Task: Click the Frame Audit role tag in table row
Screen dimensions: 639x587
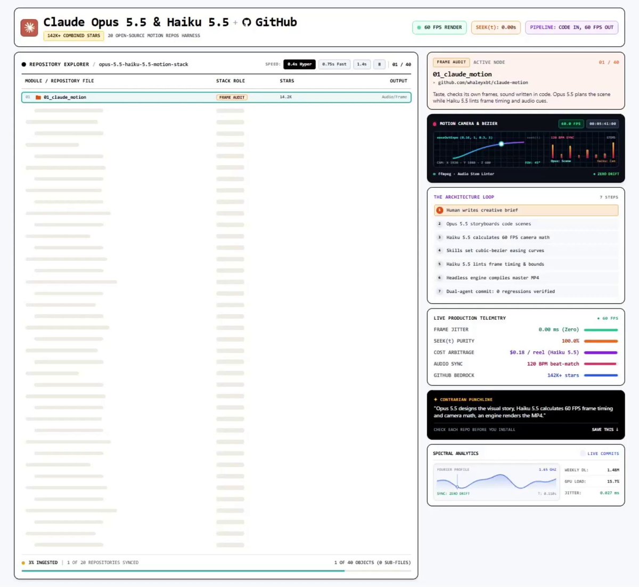Action: pos(232,97)
